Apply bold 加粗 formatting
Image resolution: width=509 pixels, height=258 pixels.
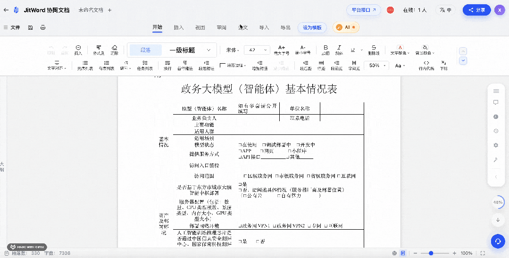point(325,50)
